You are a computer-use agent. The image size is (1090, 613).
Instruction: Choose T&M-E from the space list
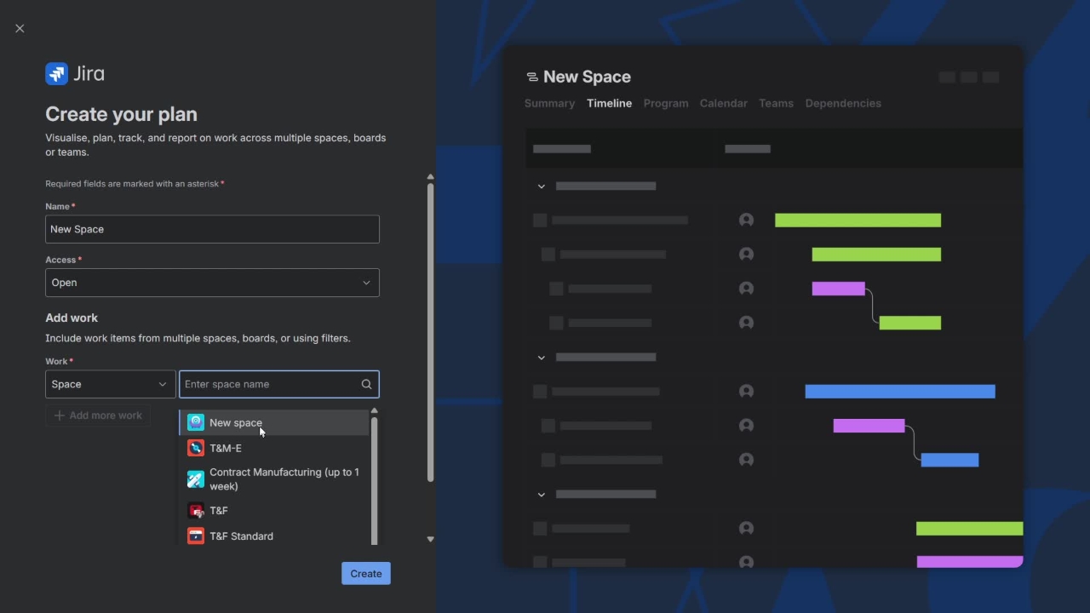(273, 448)
